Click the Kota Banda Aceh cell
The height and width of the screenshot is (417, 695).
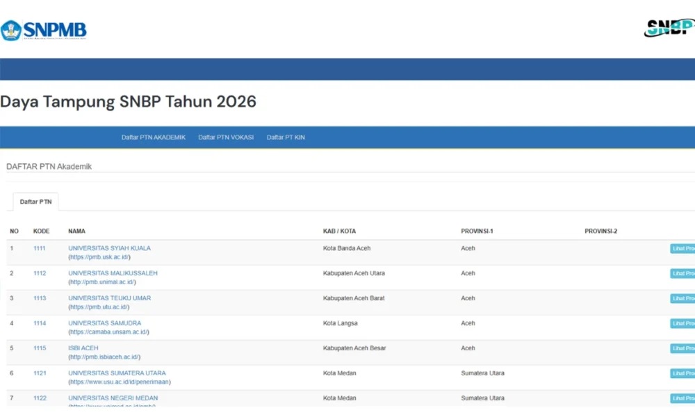click(347, 248)
